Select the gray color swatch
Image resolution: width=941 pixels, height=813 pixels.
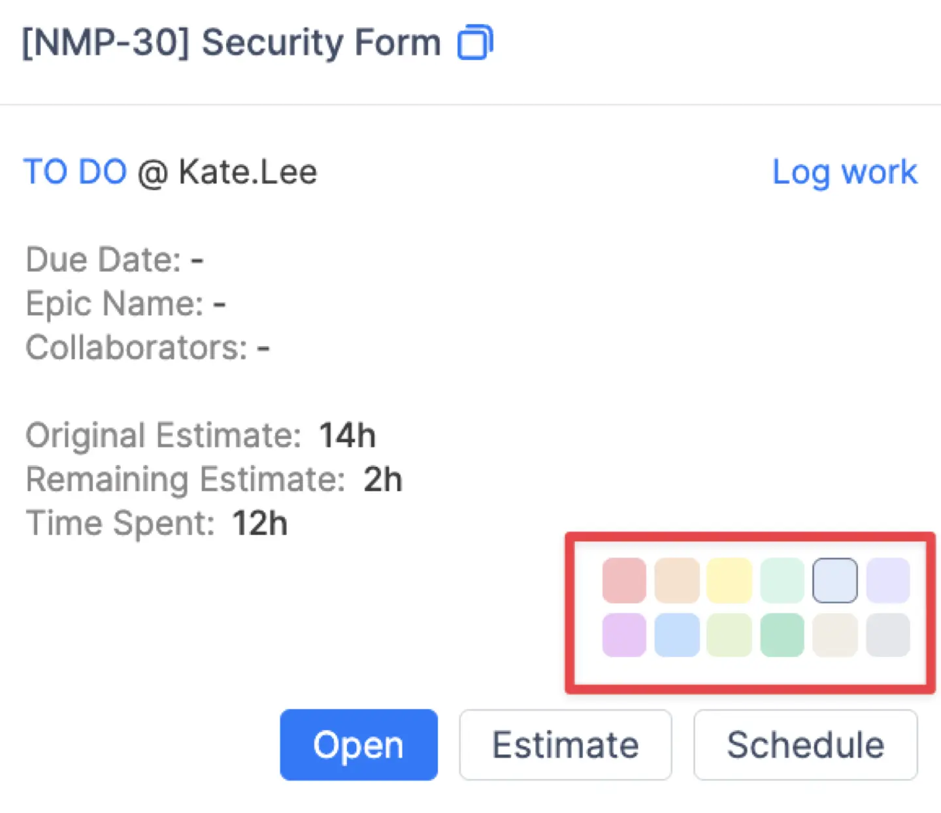(887, 635)
